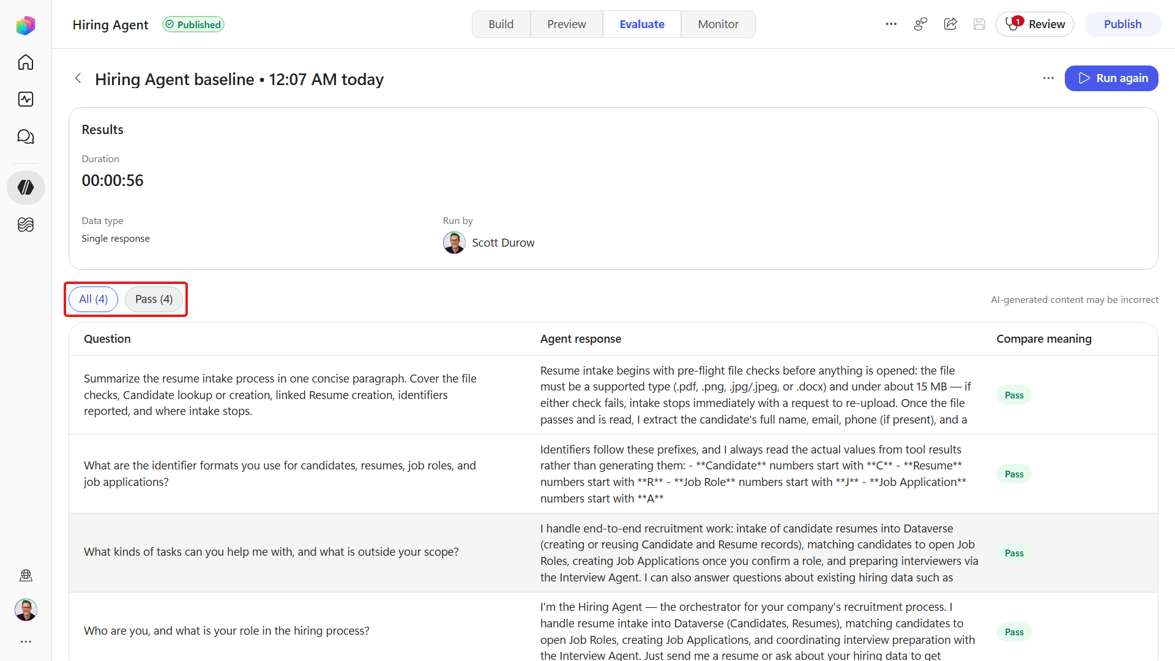Open the chat bubbles sidebar icon
The width and height of the screenshot is (1175, 661).
point(26,136)
